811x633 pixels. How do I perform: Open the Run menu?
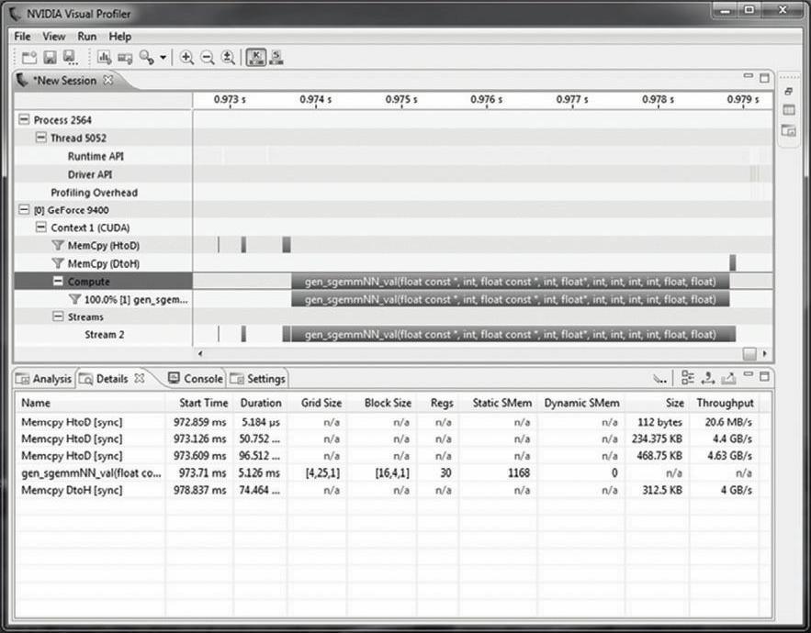[86, 37]
